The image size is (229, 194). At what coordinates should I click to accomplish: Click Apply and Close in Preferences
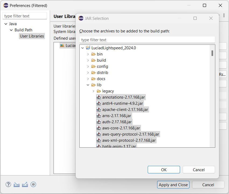click(173, 185)
